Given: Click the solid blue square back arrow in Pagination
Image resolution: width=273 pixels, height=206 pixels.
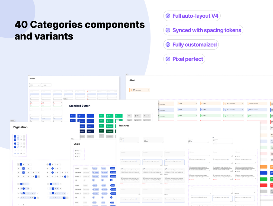Looking at the screenshot, I should point(15,137).
